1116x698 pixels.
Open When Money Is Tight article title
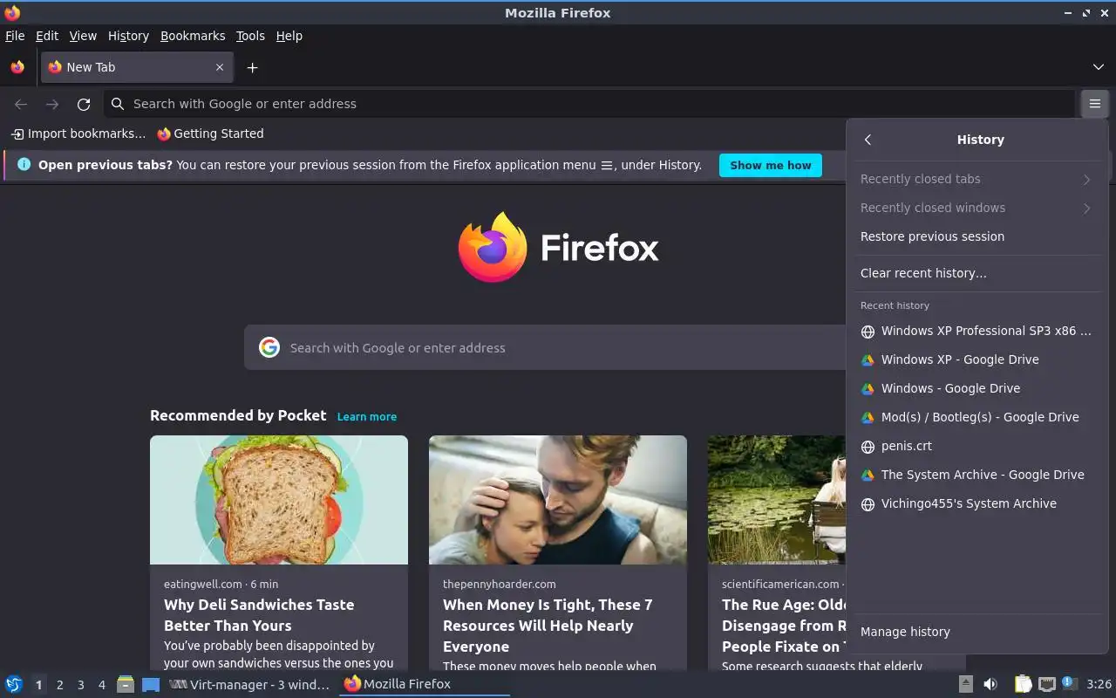click(x=548, y=626)
